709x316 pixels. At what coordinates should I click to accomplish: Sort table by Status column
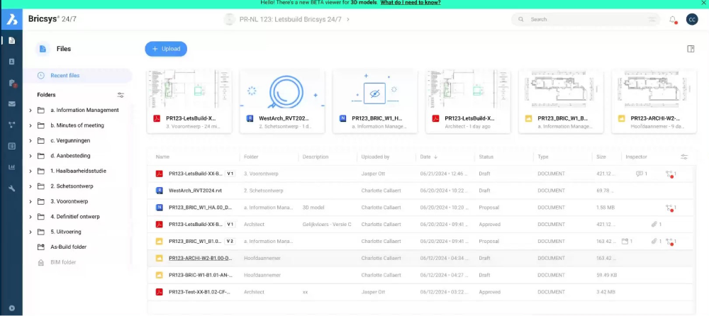click(486, 157)
